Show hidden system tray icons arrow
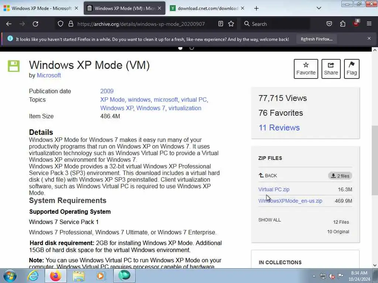 [314, 276]
